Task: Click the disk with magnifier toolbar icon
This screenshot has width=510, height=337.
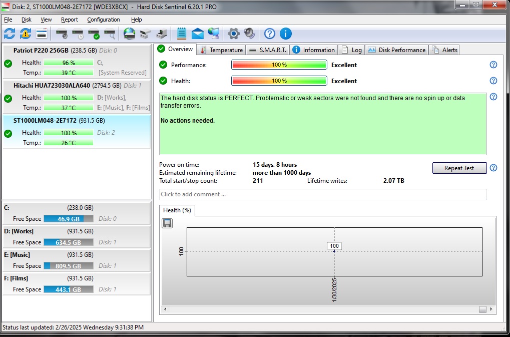Action: [110, 34]
